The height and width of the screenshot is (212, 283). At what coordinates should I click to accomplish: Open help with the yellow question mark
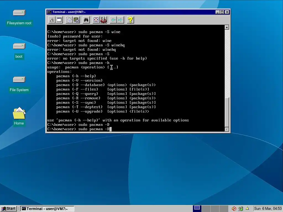(130, 20)
